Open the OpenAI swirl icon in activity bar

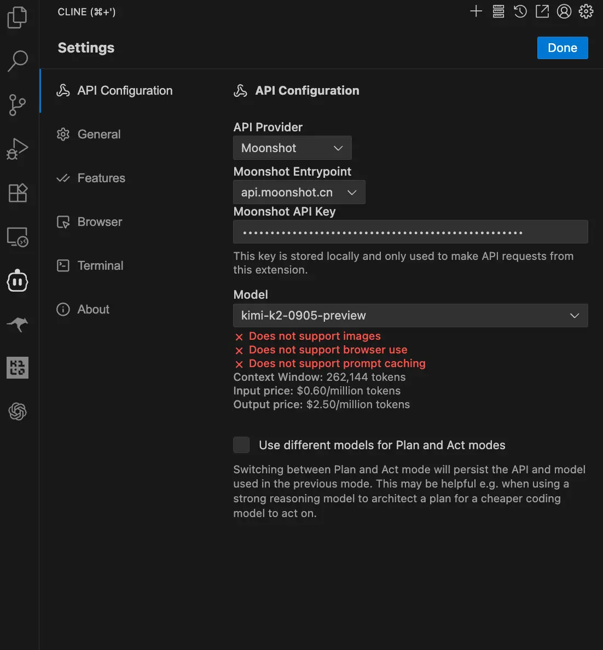click(18, 411)
